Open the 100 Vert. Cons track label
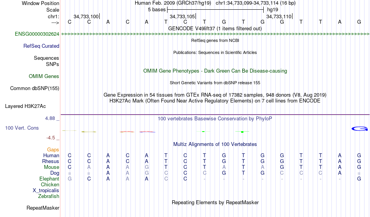Viewport: 370px width, 217px height. click(x=22, y=128)
